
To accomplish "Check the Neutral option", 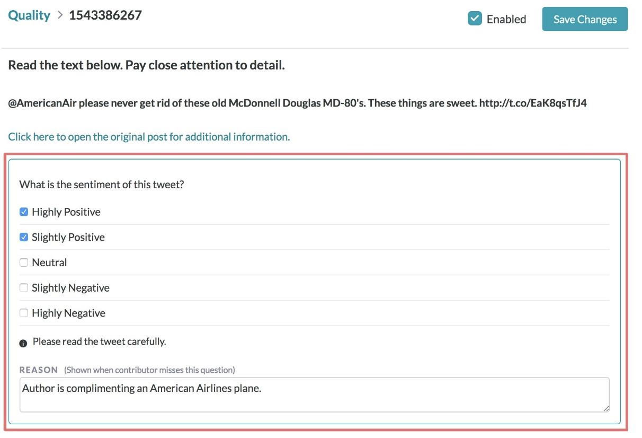I will 24,262.
